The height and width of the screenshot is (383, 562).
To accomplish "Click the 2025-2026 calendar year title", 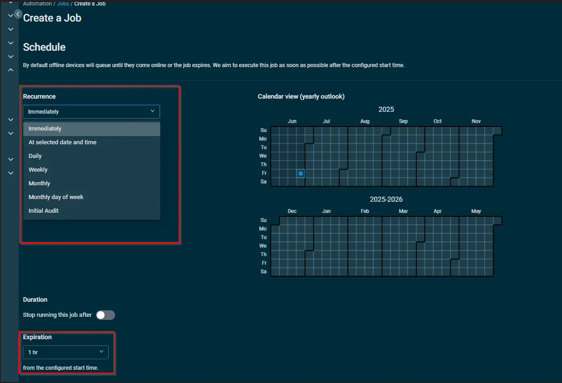I will [x=386, y=199].
